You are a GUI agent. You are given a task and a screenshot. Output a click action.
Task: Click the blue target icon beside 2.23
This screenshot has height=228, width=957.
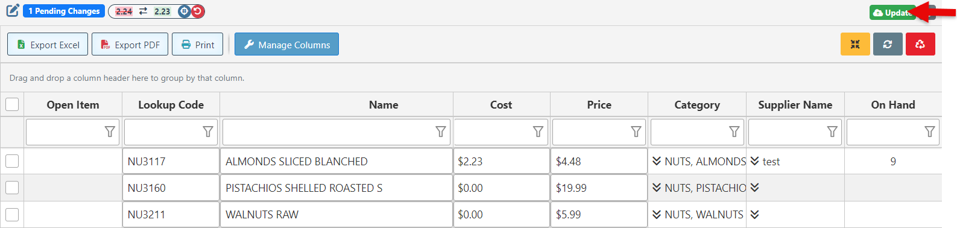185,11
